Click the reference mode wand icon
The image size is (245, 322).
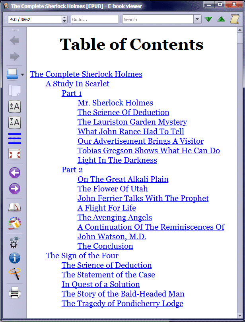point(15,274)
